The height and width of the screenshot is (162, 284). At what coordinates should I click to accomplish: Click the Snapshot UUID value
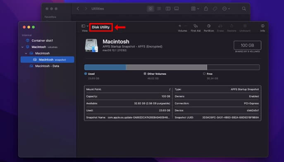click(231, 117)
